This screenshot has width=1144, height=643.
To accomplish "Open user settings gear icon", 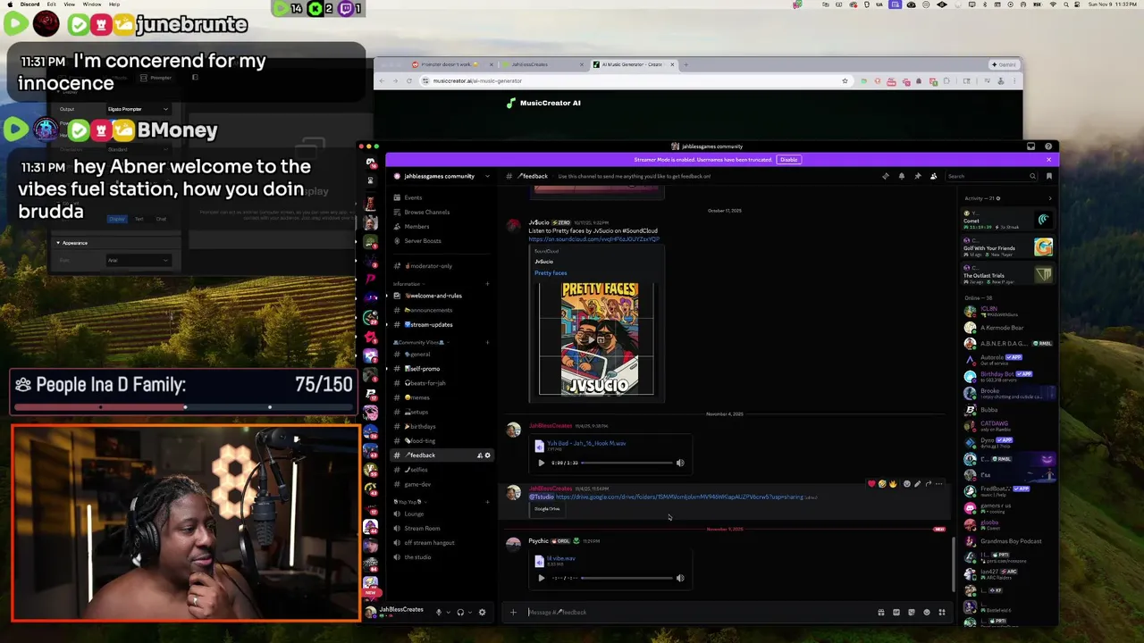I will tap(482, 612).
